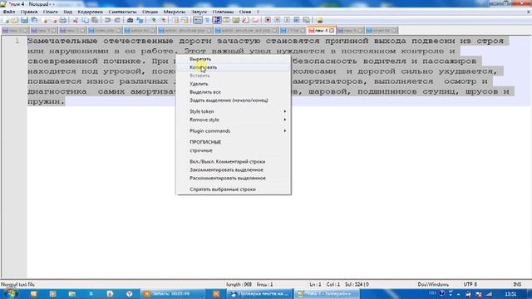This screenshot has height=299, width=532.
Task: Click the Run macro multiple times icon
Action: point(297,20)
